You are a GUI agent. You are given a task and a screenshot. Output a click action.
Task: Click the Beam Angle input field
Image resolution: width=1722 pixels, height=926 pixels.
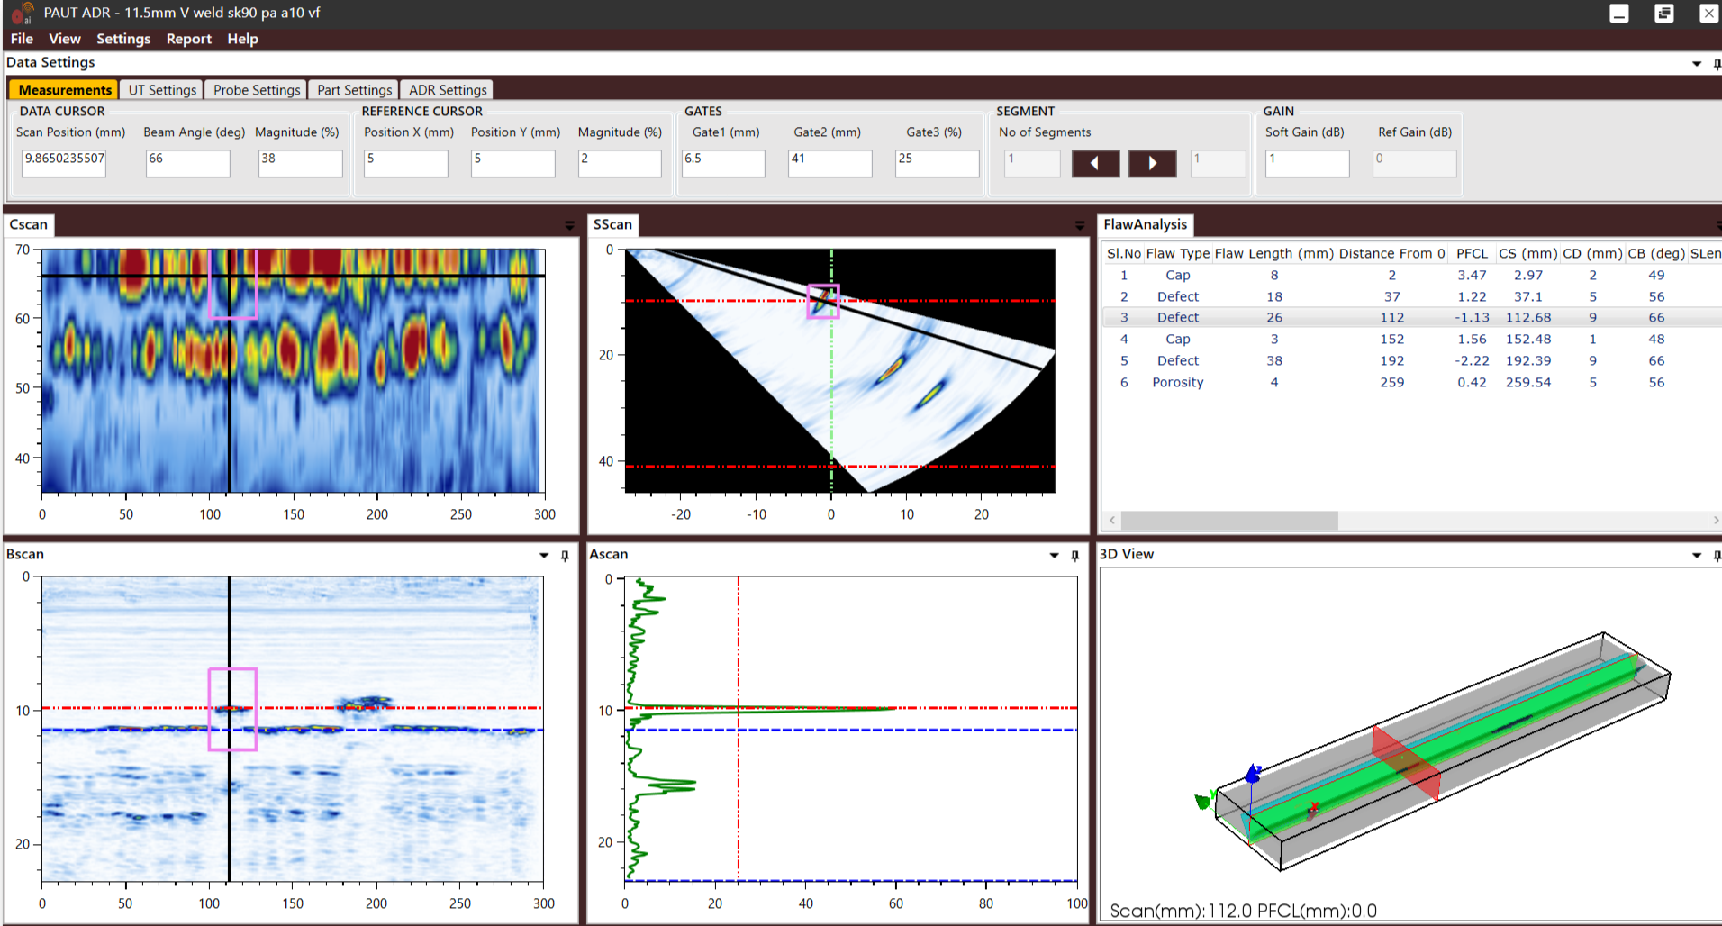point(188,163)
